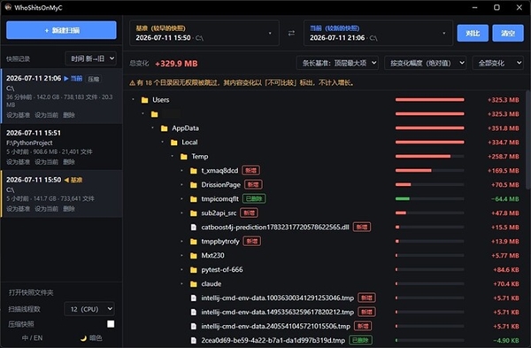The height and width of the screenshot is (348, 531).
Task: Click the Users folder icon
Action: coord(145,100)
